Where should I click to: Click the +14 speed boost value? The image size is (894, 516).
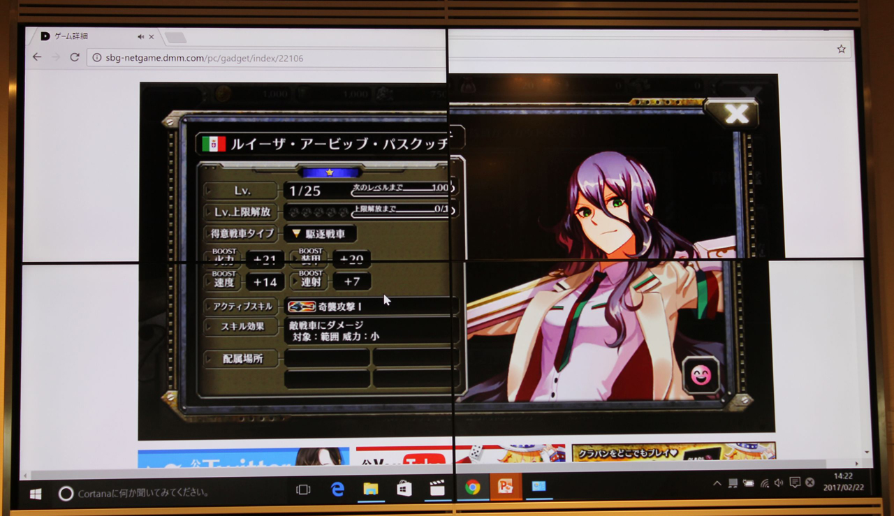click(265, 282)
